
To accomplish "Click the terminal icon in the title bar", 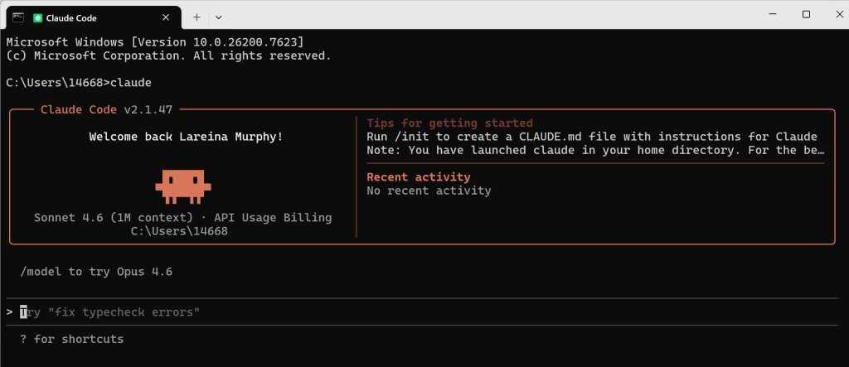I will [17, 16].
